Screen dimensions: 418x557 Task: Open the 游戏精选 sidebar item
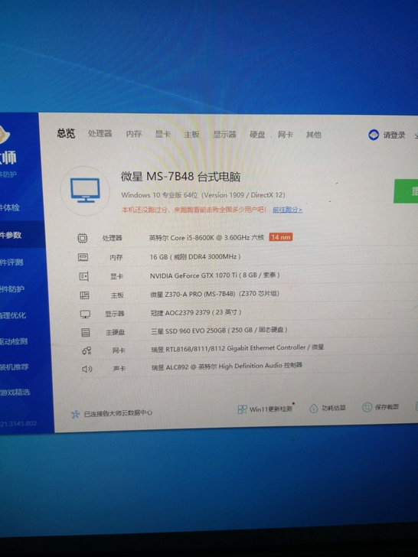15,393
